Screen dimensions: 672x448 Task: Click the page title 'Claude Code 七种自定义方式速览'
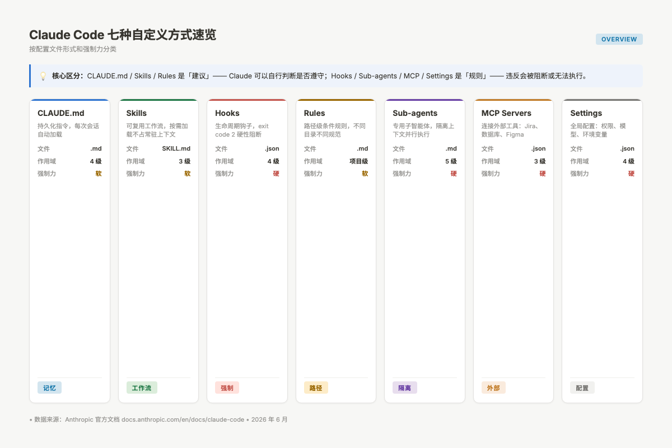[123, 35]
